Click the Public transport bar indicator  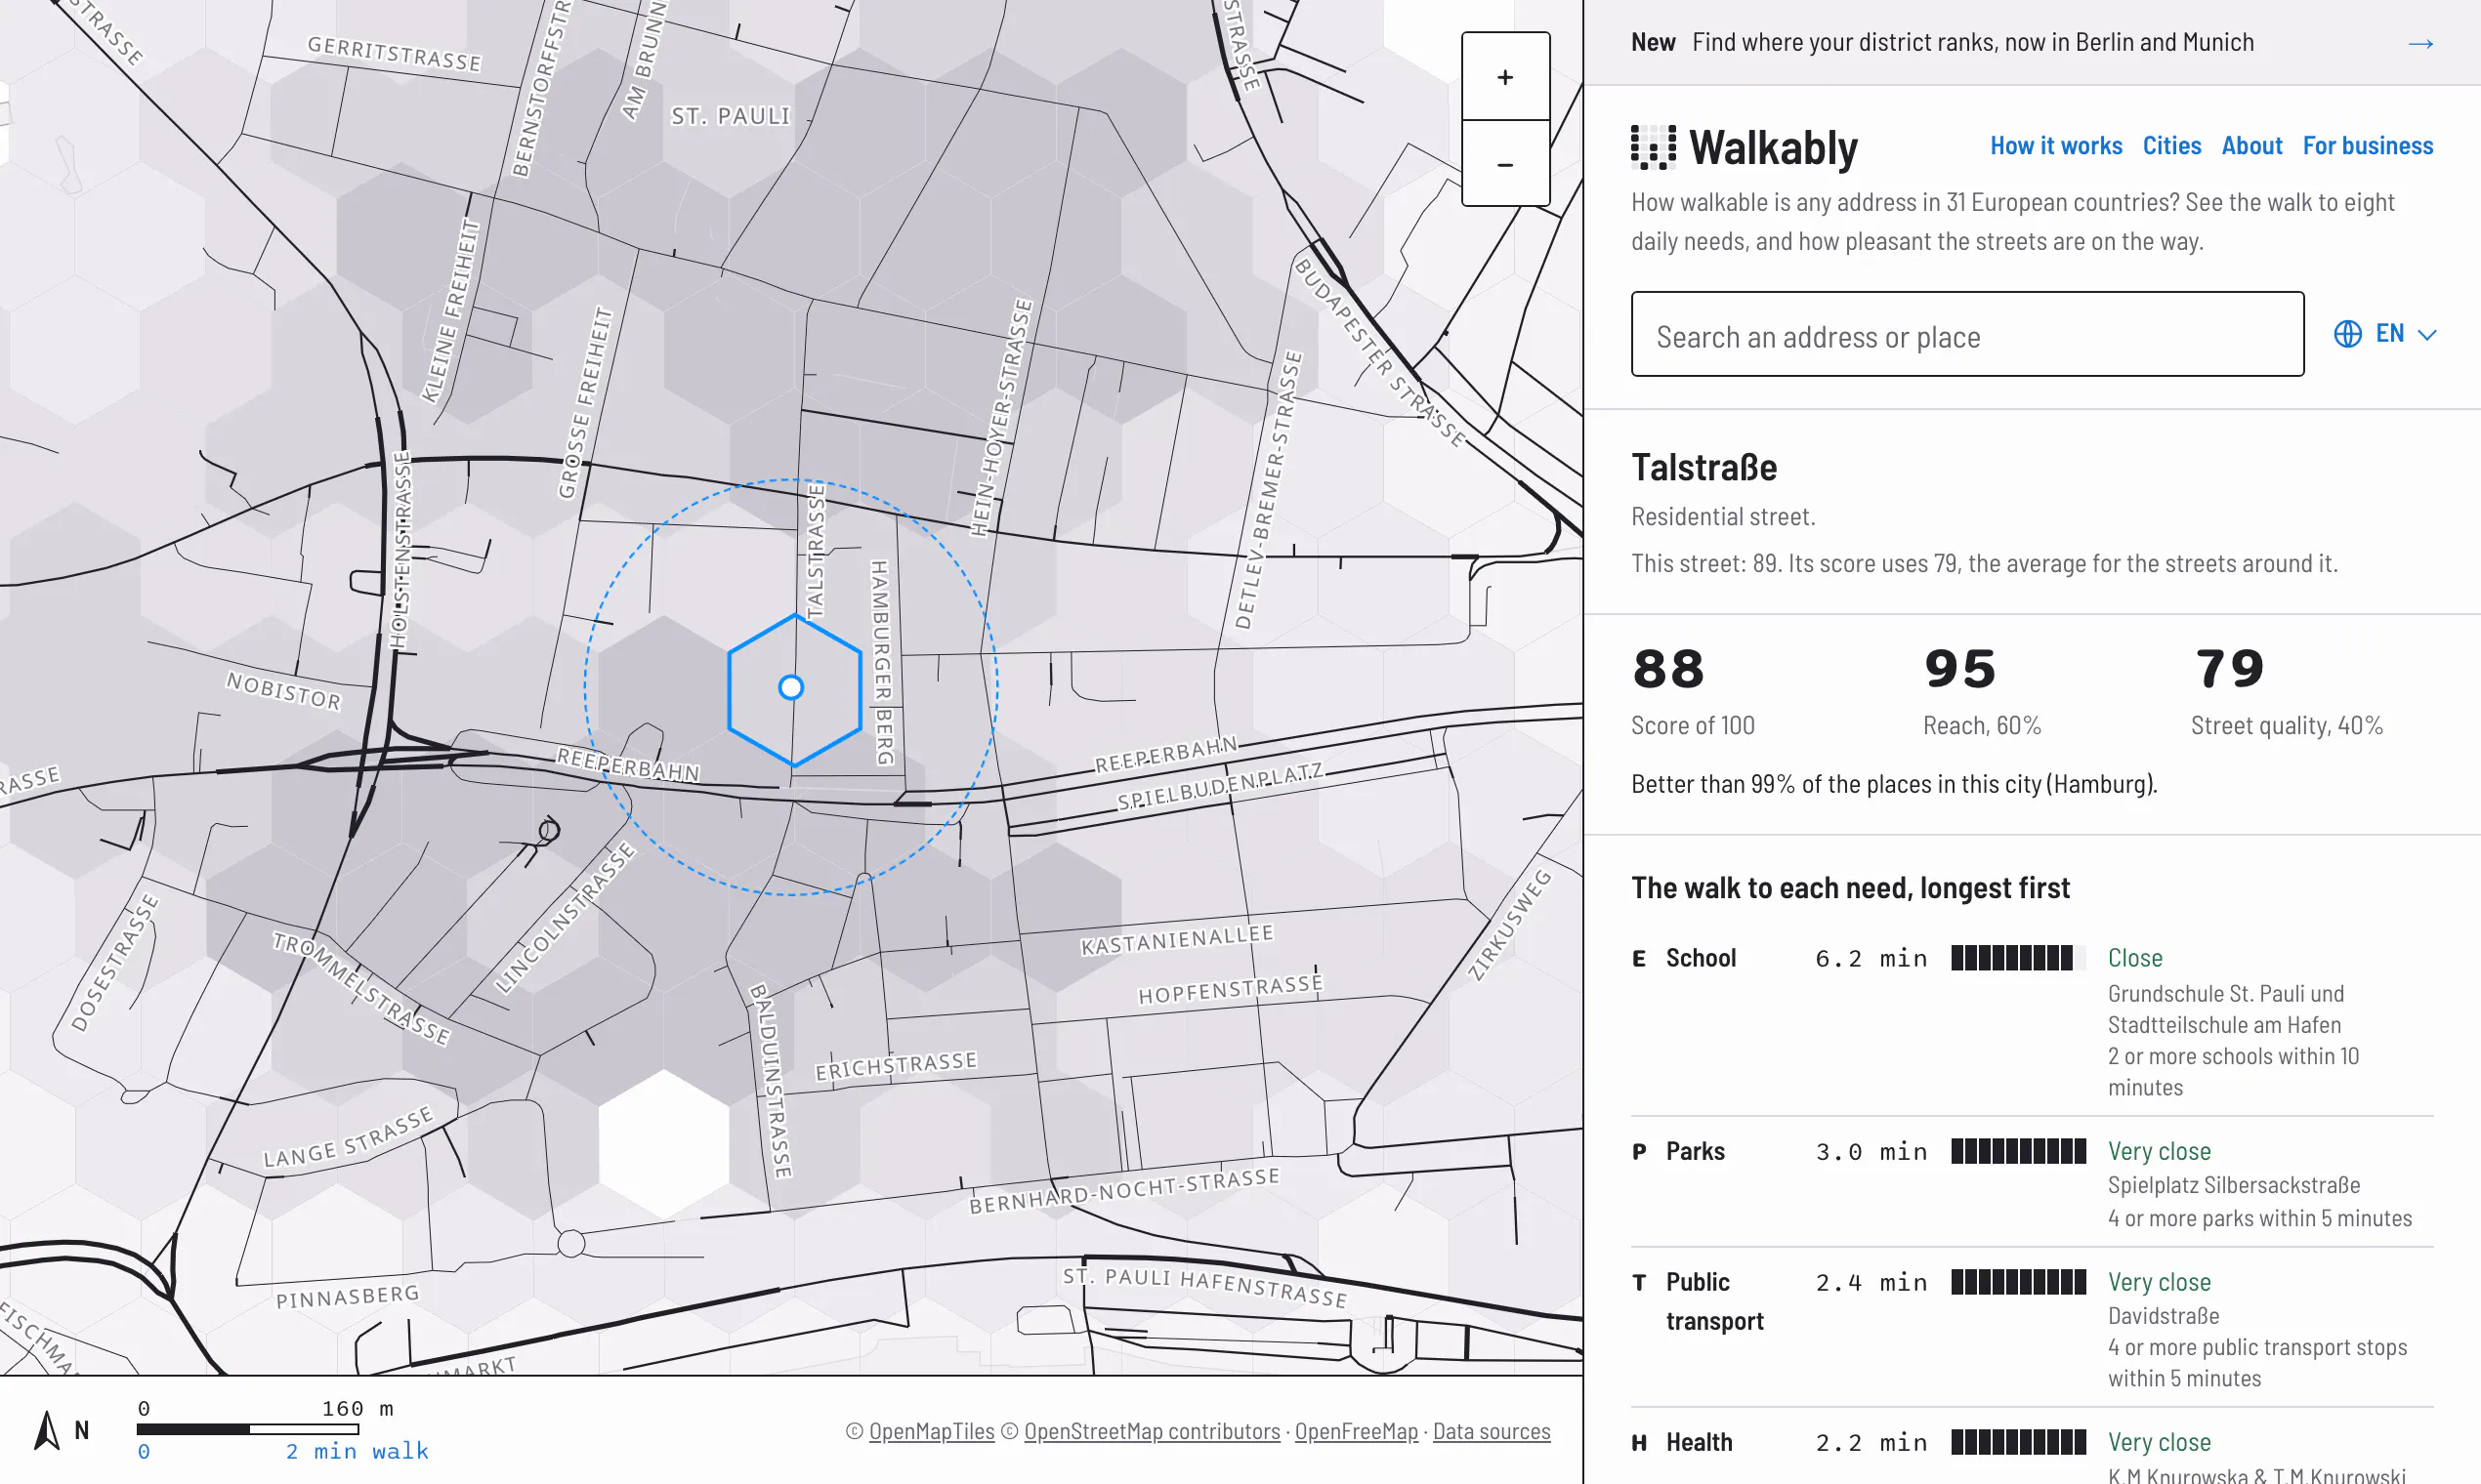(x=2018, y=1282)
